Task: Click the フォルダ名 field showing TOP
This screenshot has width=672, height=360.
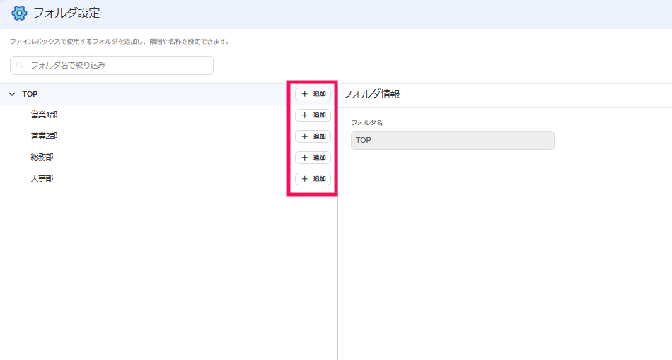Action: [453, 140]
